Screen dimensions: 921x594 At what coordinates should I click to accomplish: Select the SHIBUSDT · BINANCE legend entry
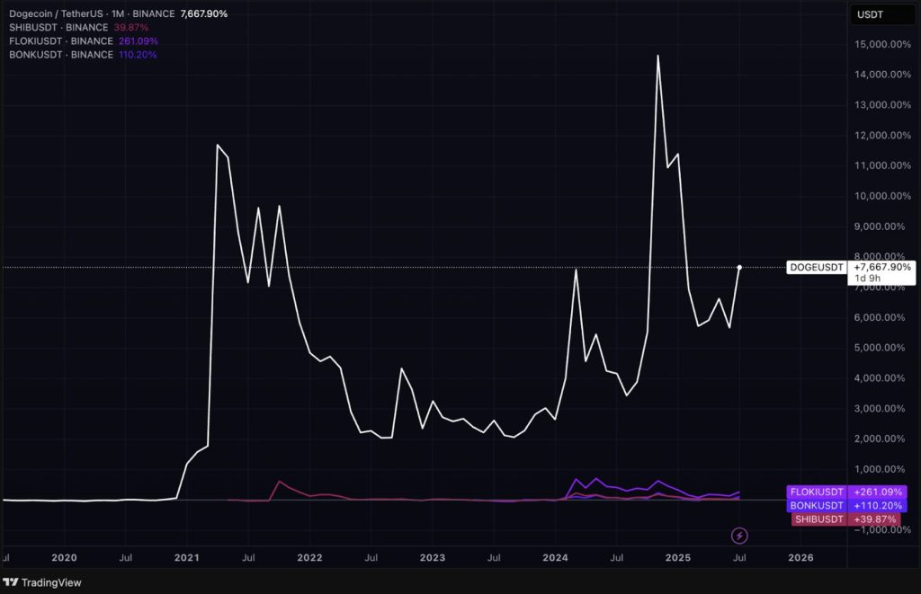tap(58, 27)
